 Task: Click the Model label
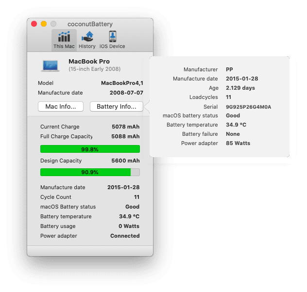click(46, 83)
